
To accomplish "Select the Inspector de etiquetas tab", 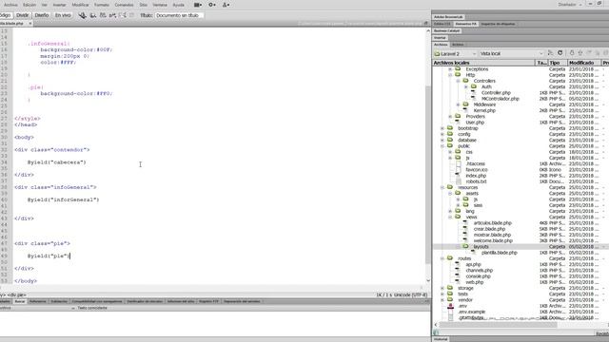I will 498,24.
